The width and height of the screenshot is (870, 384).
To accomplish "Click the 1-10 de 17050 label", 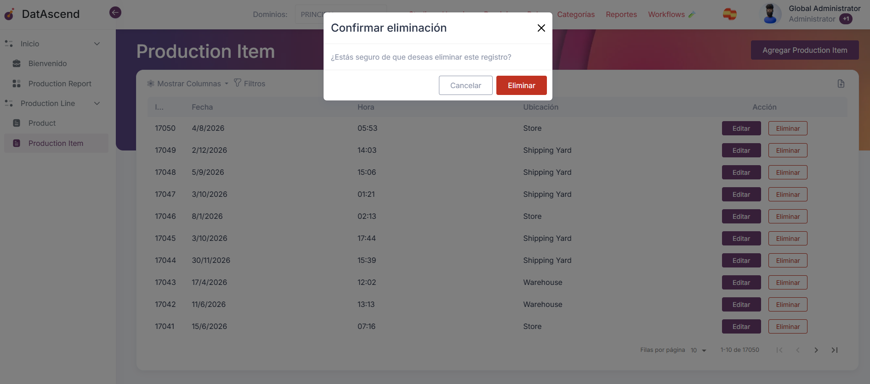I will coord(740,350).
